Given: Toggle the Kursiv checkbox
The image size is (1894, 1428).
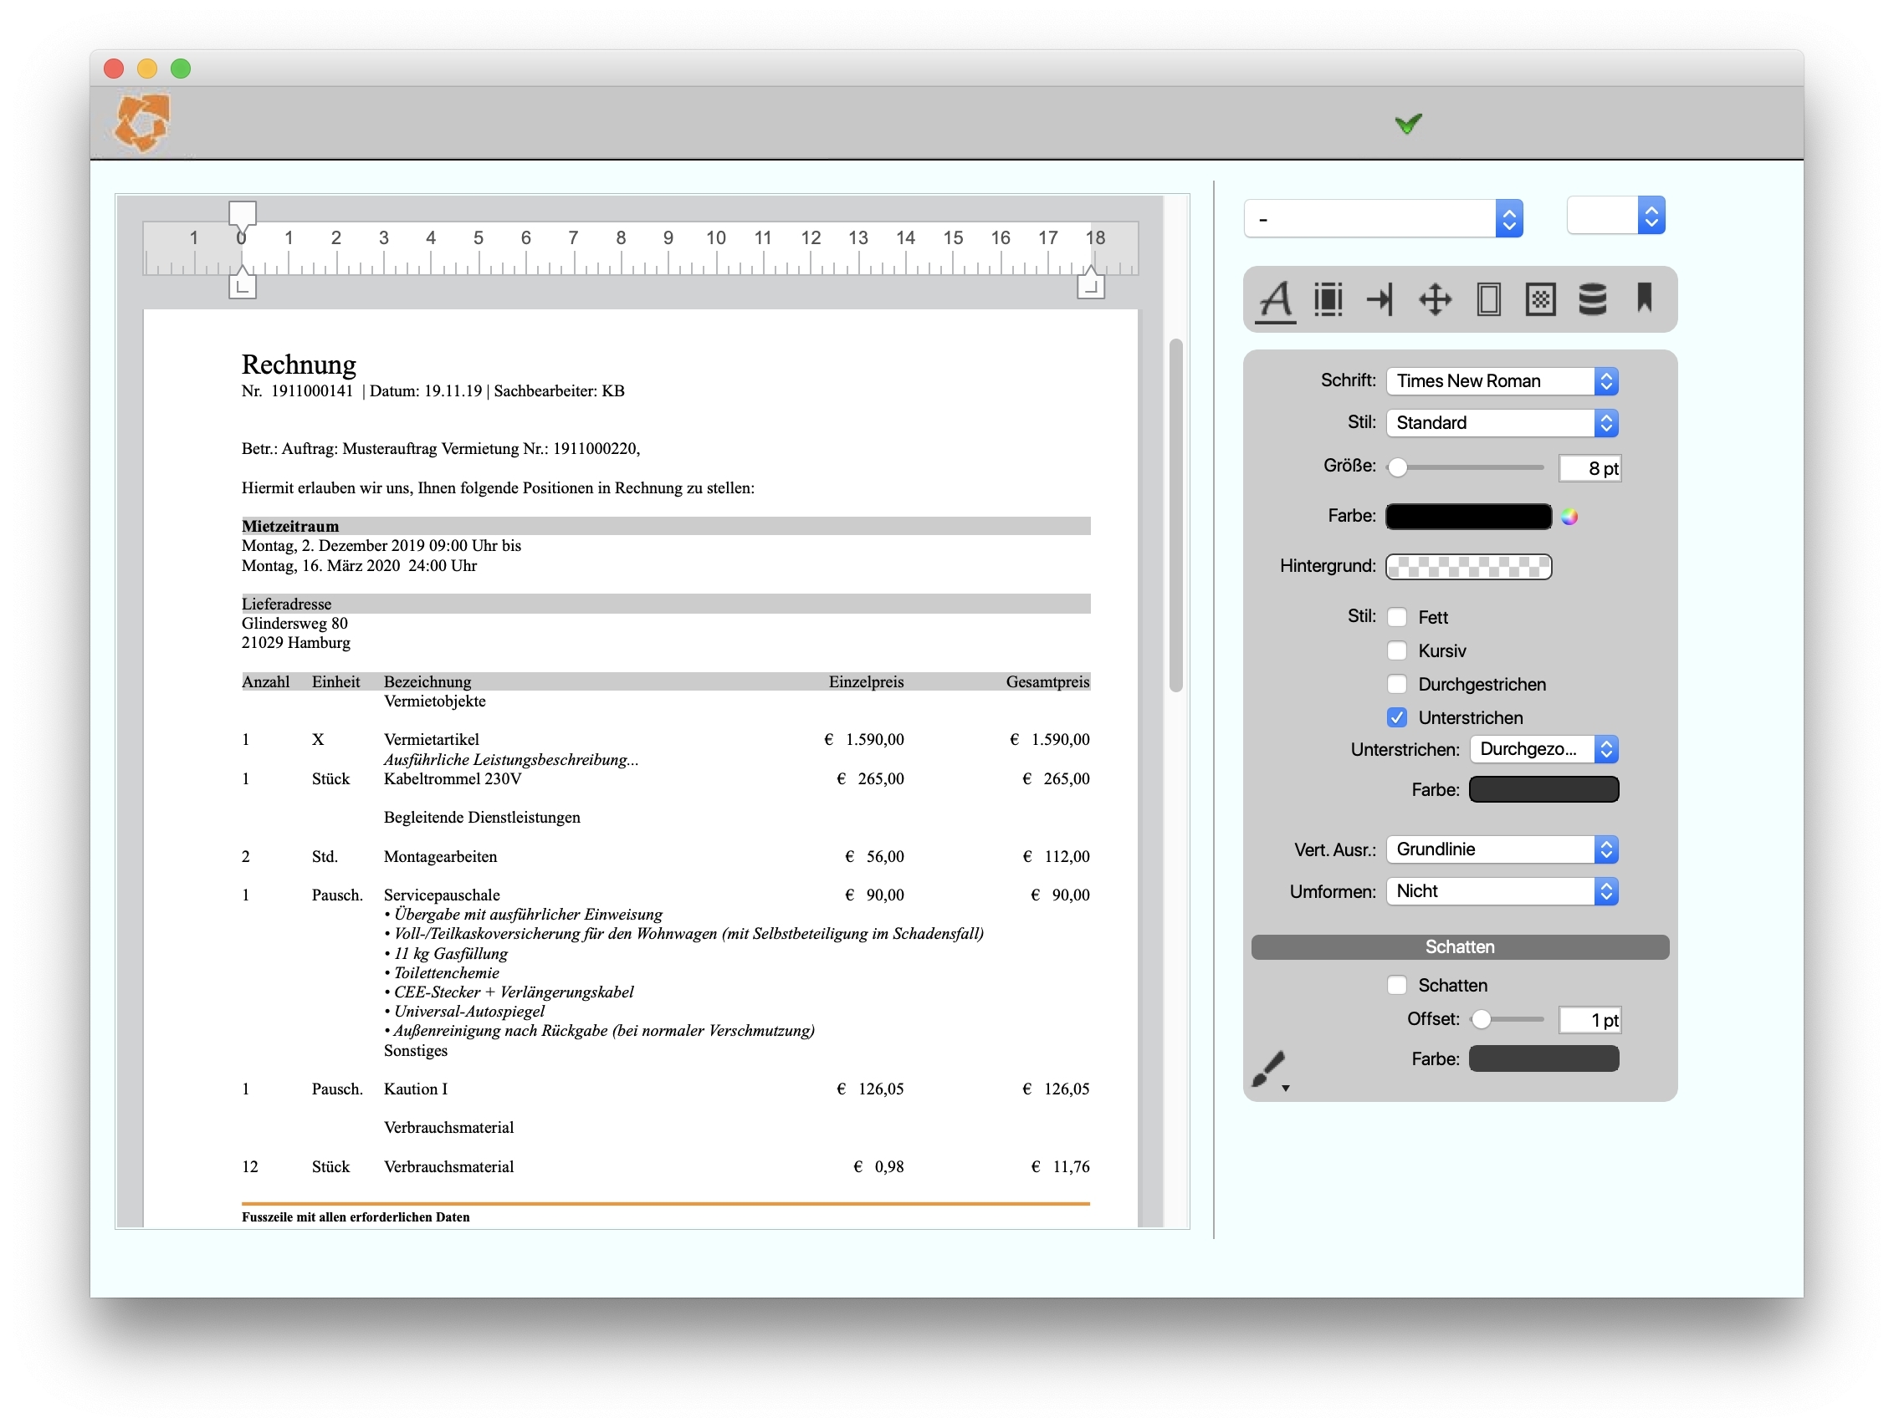Looking at the screenshot, I should coord(1396,650).
